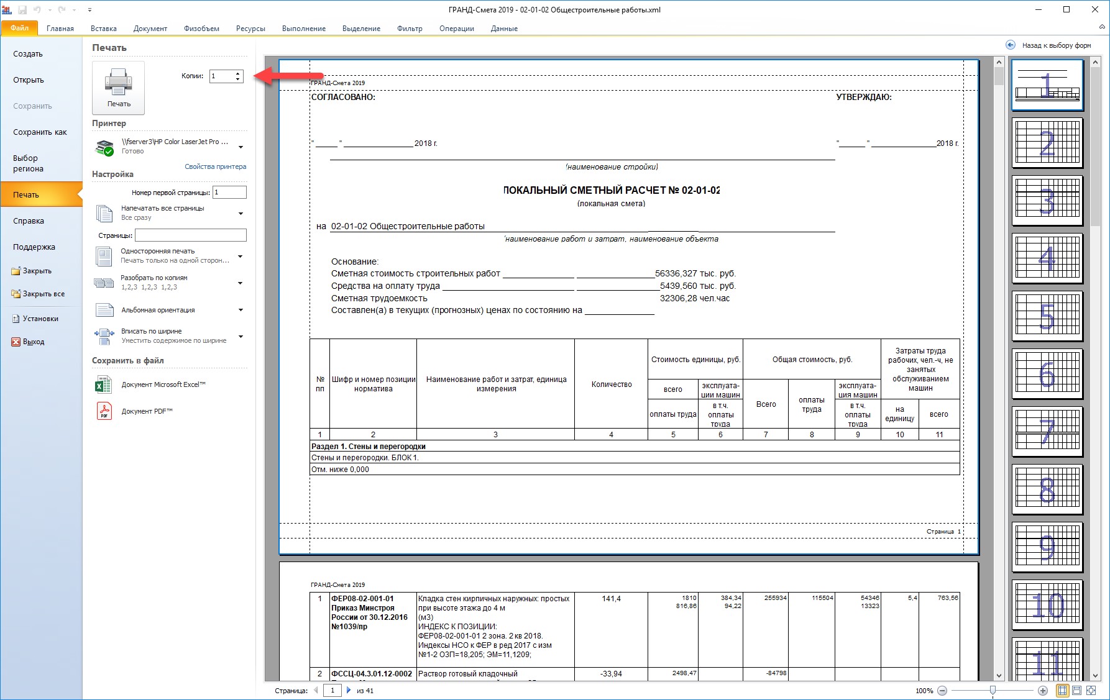Expand the 'Разобрать по копиям' dropdown
This screenshot has width=1110, height=700.
point(241,283)
